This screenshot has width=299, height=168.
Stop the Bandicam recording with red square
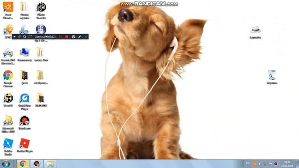(66, 37)
